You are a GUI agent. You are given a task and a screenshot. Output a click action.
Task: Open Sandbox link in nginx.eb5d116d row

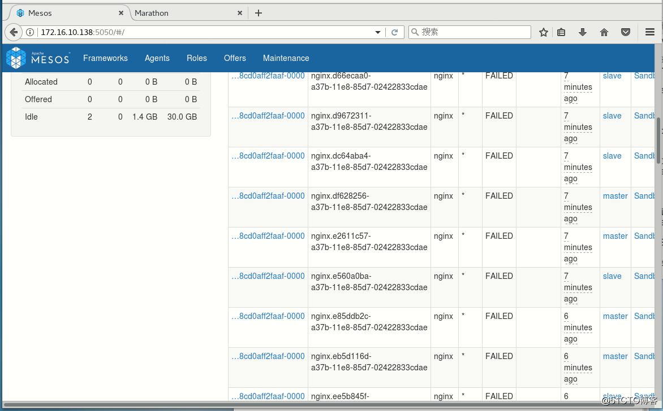pos(644,356)
